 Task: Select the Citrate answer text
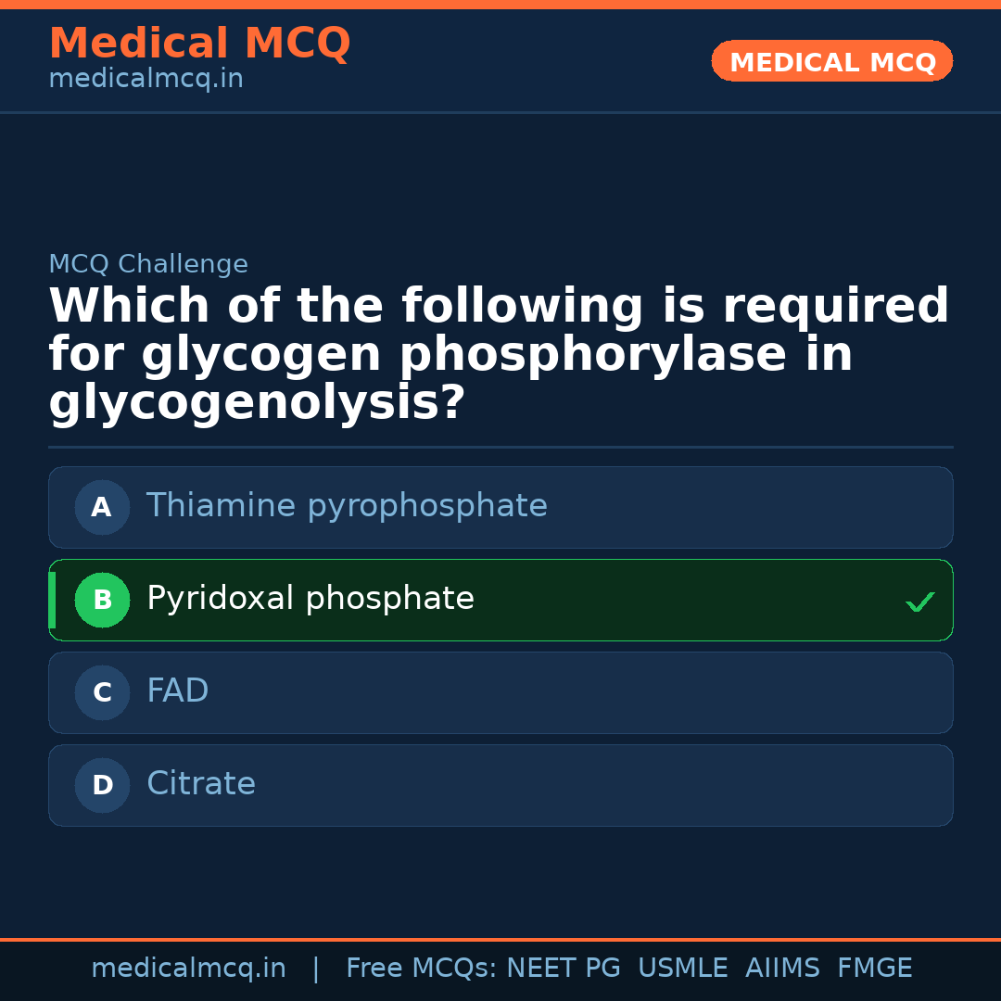coord(201,784)
